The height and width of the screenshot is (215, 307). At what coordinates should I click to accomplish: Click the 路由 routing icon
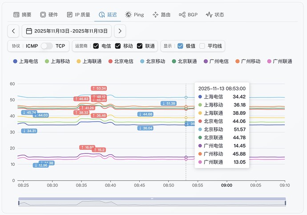pyautogui.click(x=155, y=15)
